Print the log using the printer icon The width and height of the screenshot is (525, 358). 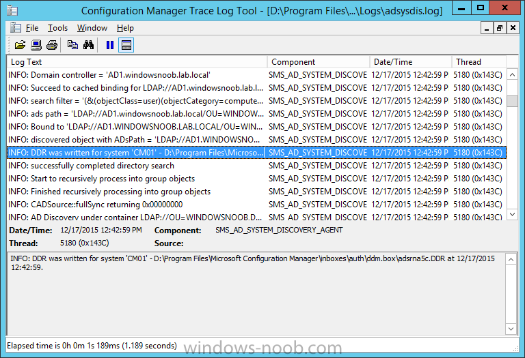(x=52, y=45)
